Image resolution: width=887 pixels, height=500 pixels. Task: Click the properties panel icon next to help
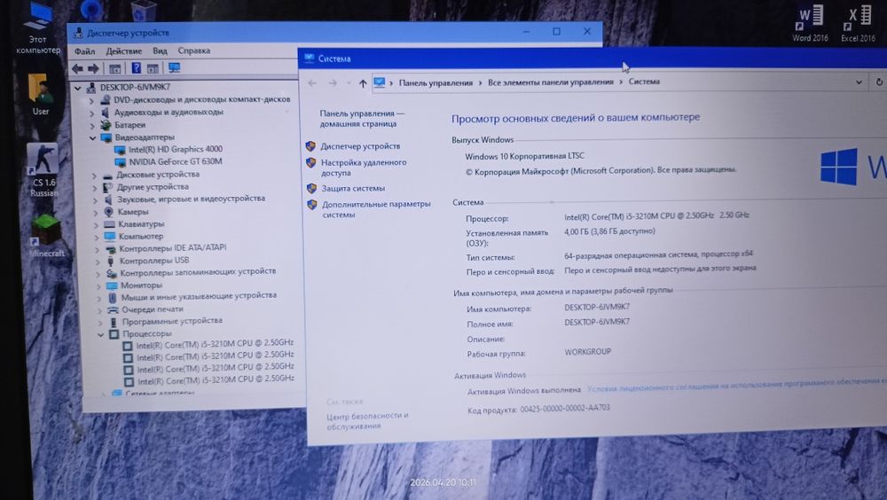153,69
